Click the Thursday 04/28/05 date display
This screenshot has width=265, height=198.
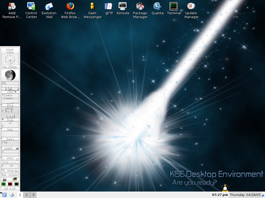click(245, 195)
